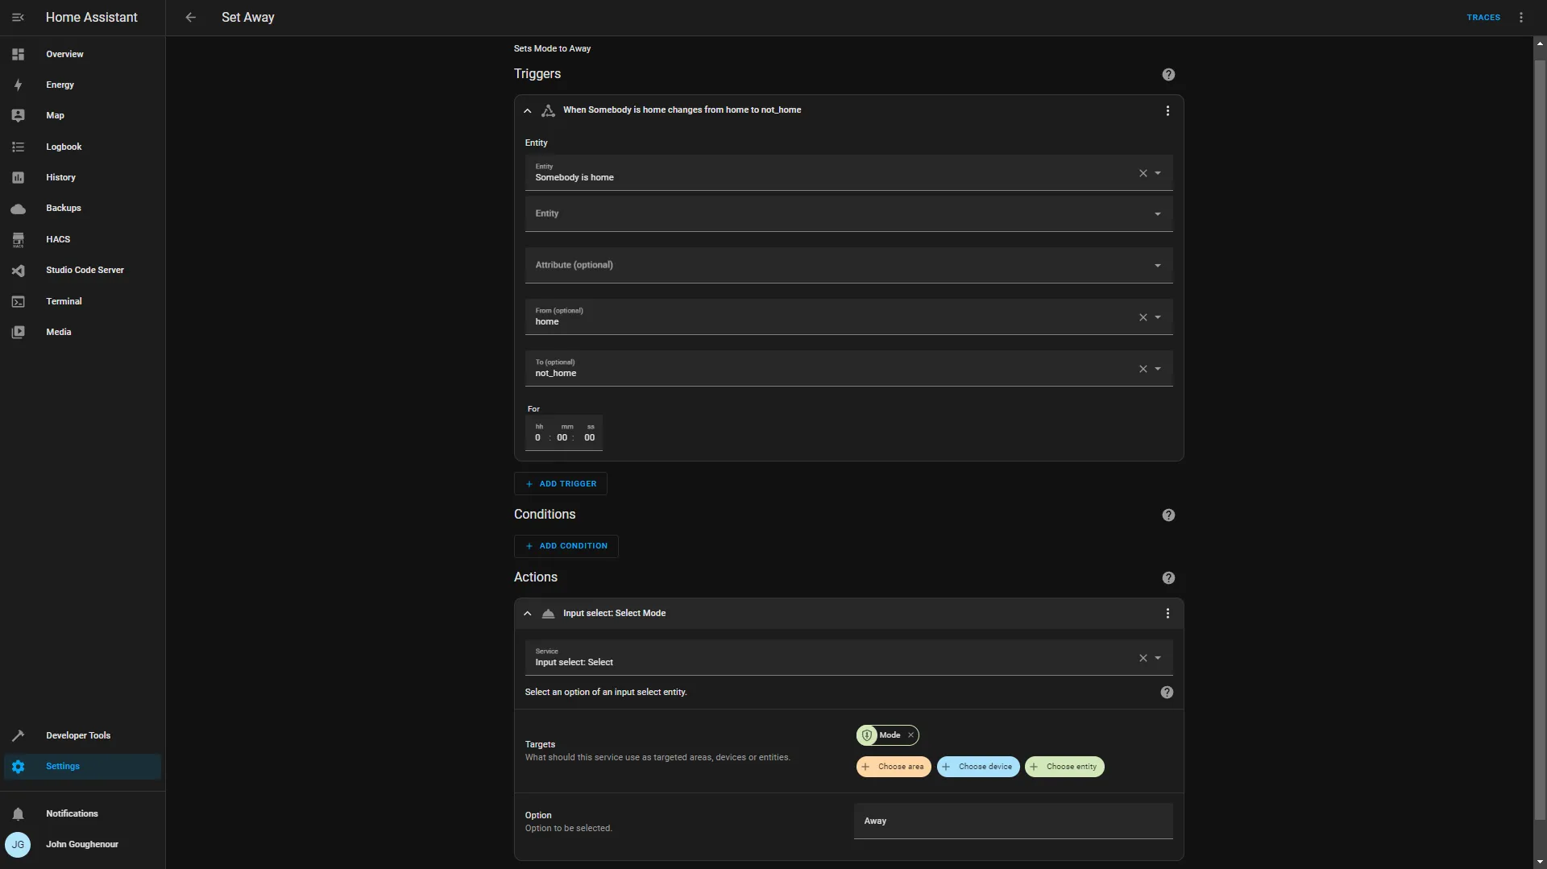Choose area as target

coord(894,767)
